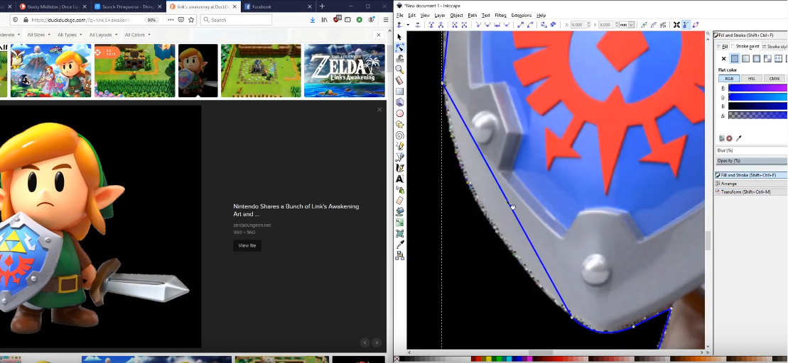Select the Zoom magnifier tool

(x=399, y=69)
